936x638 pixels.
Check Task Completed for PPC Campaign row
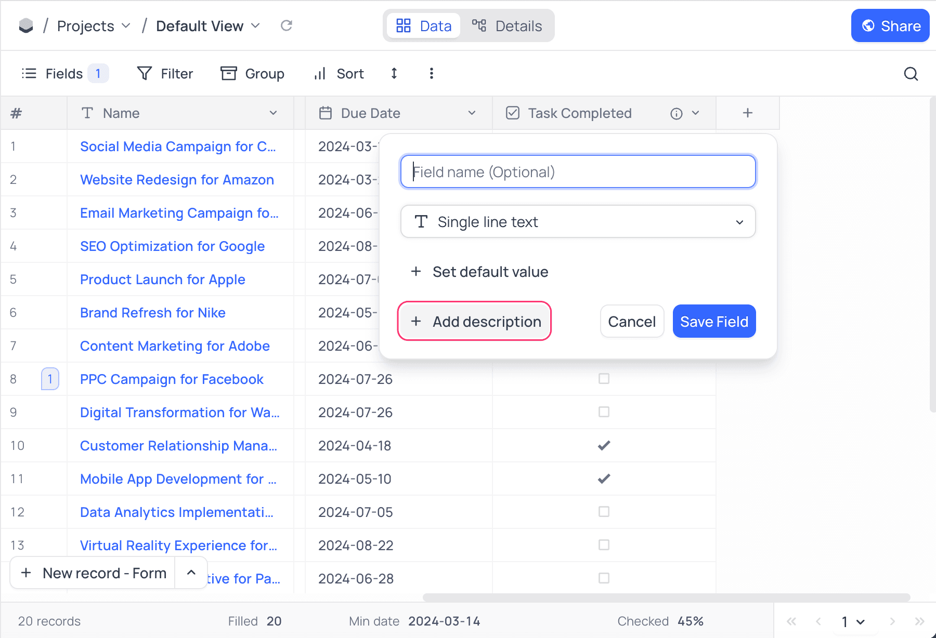[x=604, y=379]
